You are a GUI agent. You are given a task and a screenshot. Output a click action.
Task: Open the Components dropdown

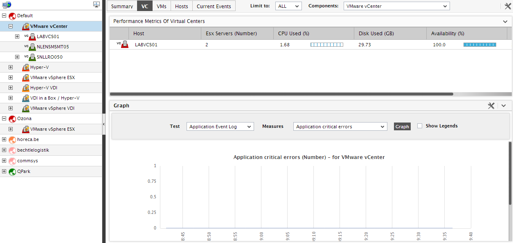396,6
